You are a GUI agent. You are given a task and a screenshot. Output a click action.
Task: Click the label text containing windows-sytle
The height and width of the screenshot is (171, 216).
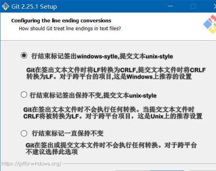click(x=102, y=56)
